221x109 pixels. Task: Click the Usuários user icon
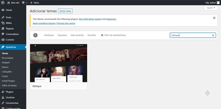[x=3, y=98]
